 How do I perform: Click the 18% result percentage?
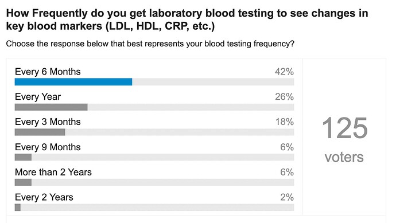285,122
